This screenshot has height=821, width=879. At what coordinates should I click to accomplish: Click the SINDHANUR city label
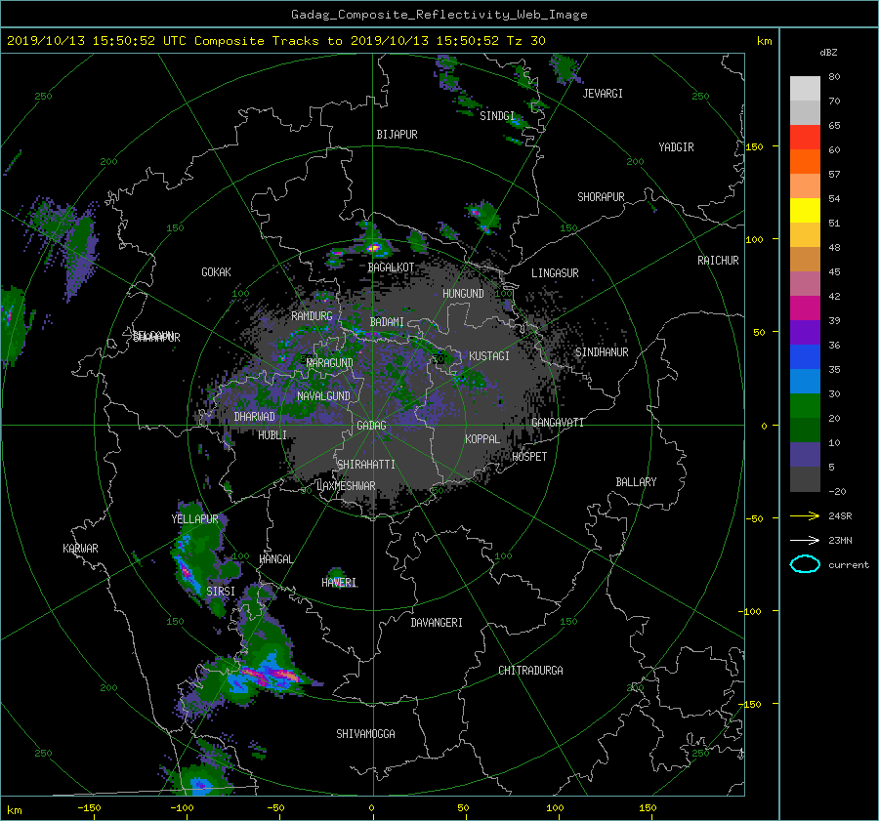602,352
